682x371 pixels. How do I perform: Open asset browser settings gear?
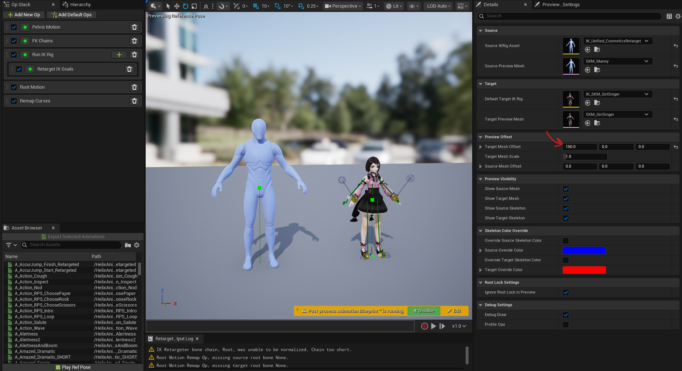click(x=137, y=245)
